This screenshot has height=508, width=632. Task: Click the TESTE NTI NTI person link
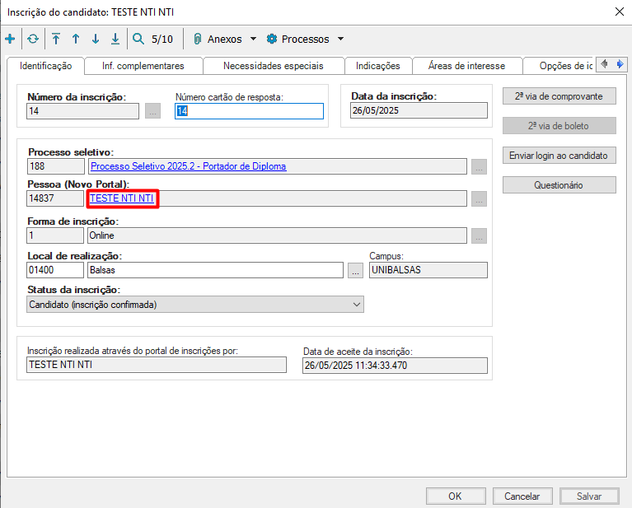[122, 198]
